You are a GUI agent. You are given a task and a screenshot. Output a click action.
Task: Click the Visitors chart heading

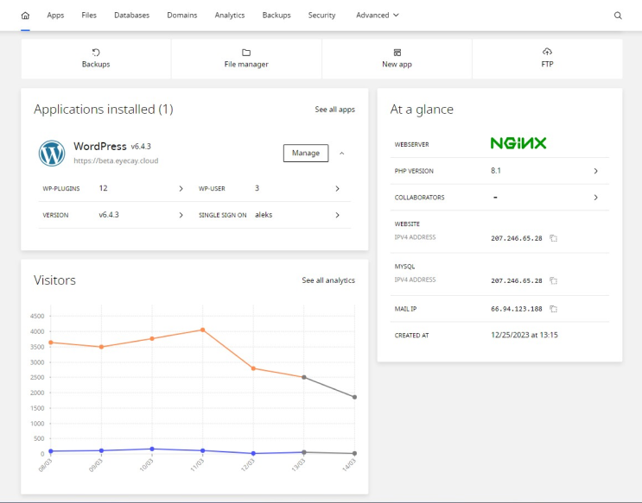[x=54, y=280]
